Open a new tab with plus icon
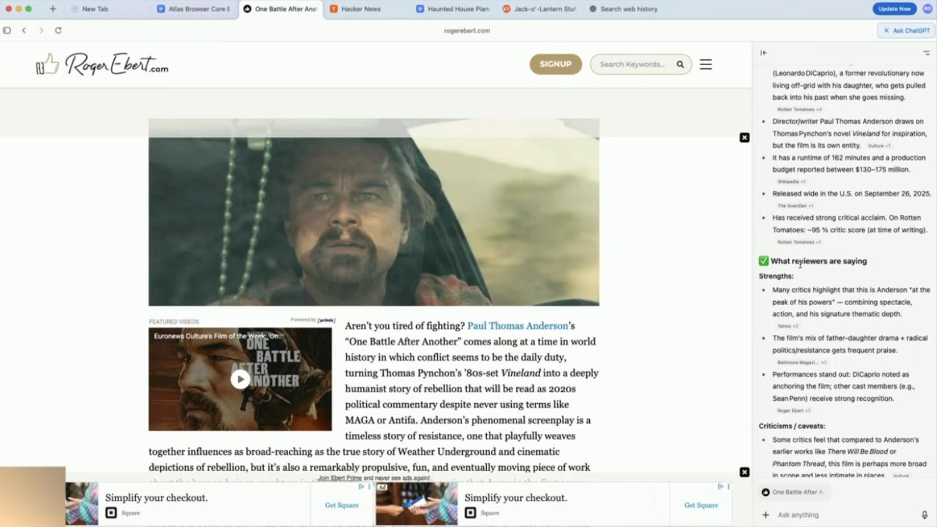The image size is (937, 527). click(53, 9)
